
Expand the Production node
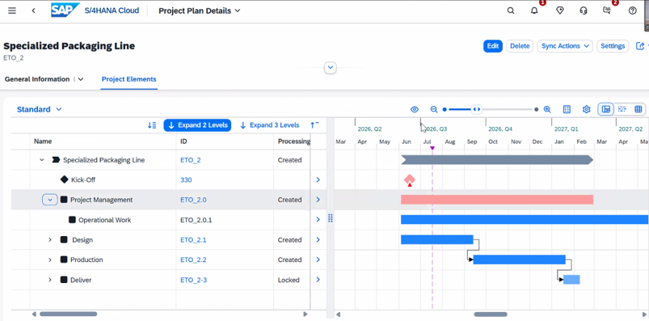point(49,260)
